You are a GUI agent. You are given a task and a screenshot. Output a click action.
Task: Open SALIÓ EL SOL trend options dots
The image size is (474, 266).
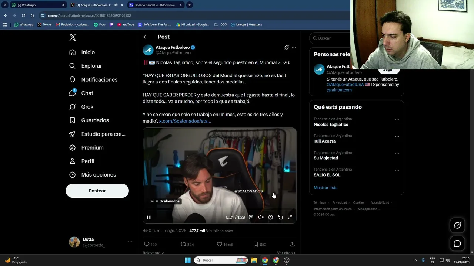tap(397, 170)
